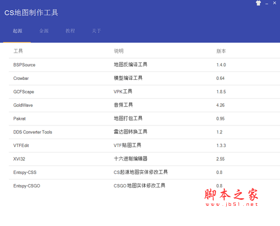The width and height of the screenshot is (280, 226).
Task: Close the CS地图制作工具 window
Action: pyautogui.click(x=275, y=3)
